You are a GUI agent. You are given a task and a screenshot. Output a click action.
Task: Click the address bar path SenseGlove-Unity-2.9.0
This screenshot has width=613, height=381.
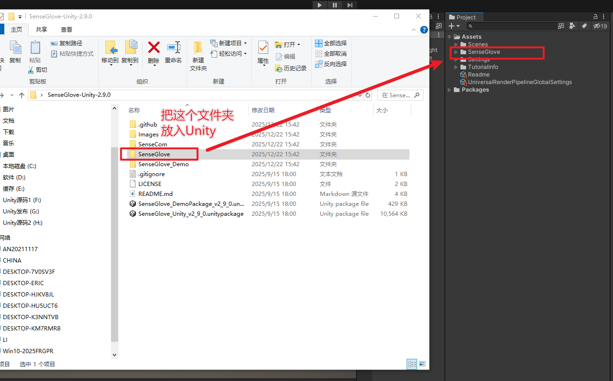[79, 95]
